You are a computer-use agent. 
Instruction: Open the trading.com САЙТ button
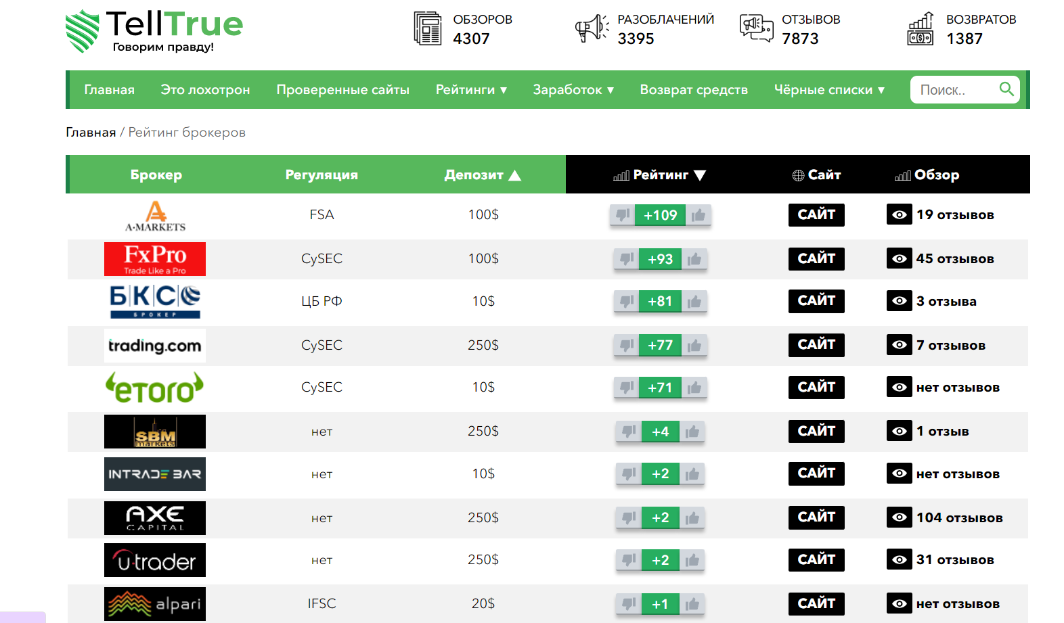click(816, 345)
